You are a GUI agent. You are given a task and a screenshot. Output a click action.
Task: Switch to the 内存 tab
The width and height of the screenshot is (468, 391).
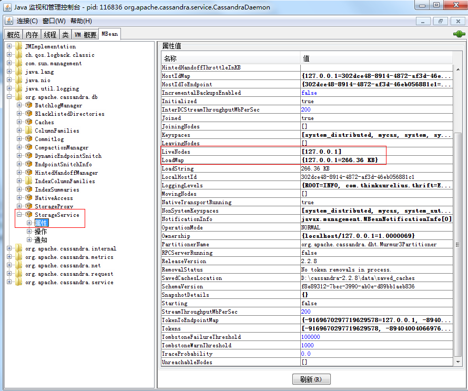tap(32, 35)
